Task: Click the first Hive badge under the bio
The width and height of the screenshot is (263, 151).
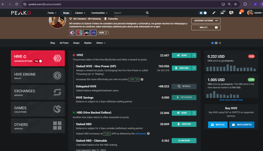Action: 72,33
